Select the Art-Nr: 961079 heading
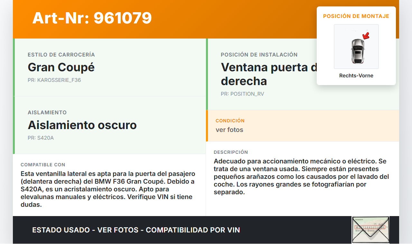This screenshot has height=244, width=412. click(x=92, y=18)
